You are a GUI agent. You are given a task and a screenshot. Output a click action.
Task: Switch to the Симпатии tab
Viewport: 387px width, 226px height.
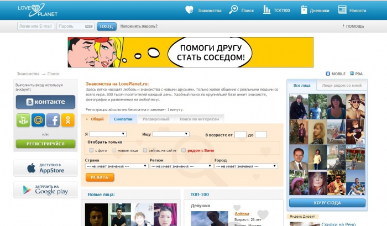click(x=123, y=119)
